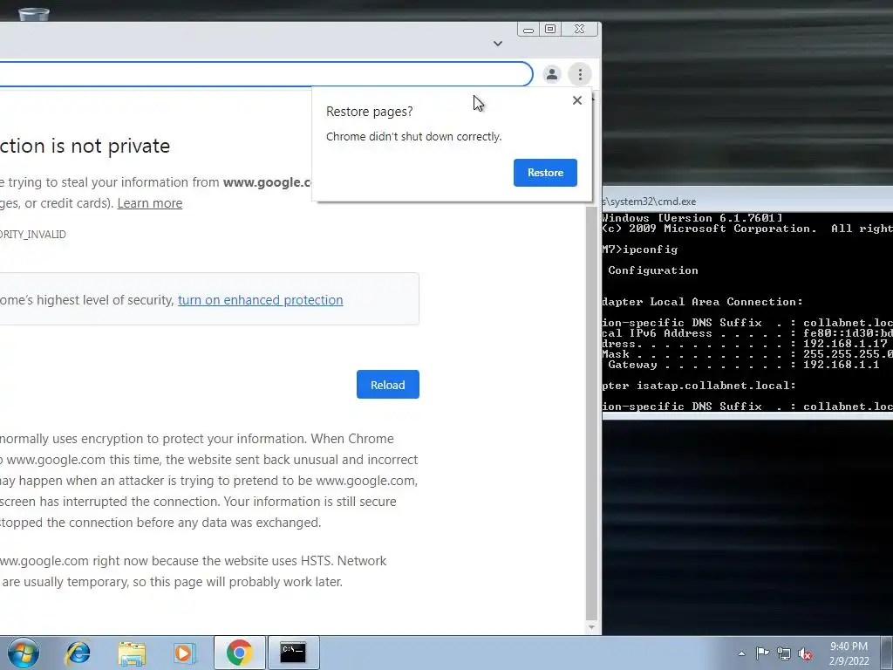This screenshot has height=670, width=893.
Task: Open Windows Media Player taskbar icon
Action: pyautogui.click(x=184, y=653)
